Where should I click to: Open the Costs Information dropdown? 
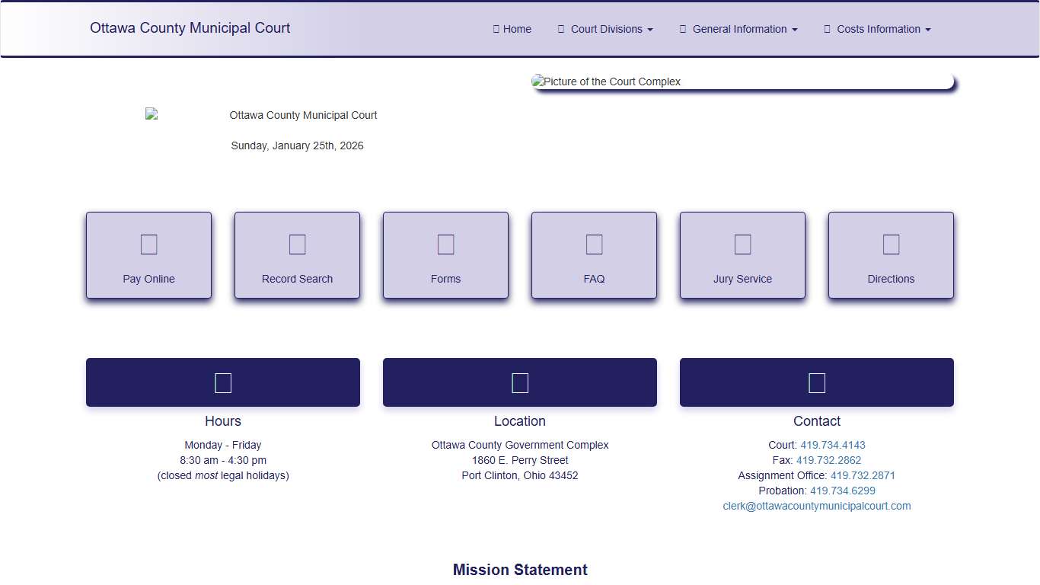877,29
